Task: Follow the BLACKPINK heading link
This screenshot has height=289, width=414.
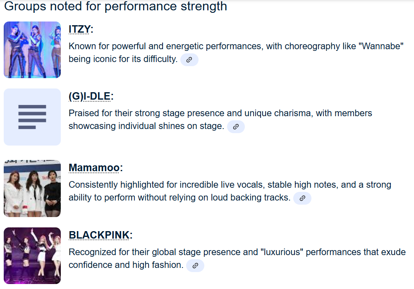Action: click(99, 235)
